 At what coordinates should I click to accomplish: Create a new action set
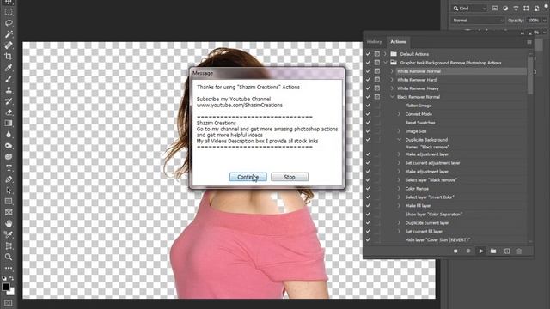493,251
